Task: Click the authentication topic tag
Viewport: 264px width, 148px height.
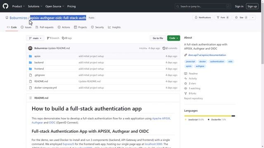Action: tap(217, 61)
